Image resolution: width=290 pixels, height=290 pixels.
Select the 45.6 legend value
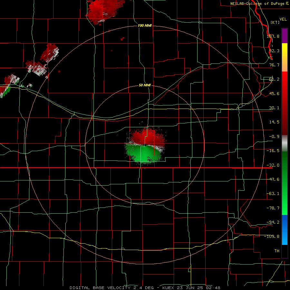(x=274, y=93)
